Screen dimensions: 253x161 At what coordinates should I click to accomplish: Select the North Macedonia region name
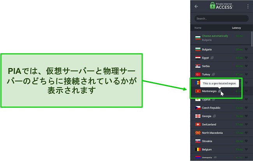(x=213, y=133)
